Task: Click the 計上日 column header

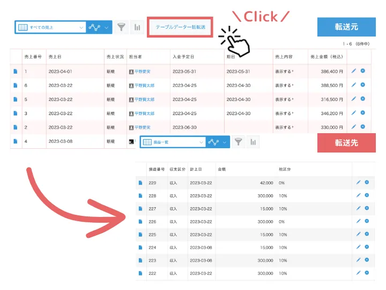Action: [x=196, y=169]
